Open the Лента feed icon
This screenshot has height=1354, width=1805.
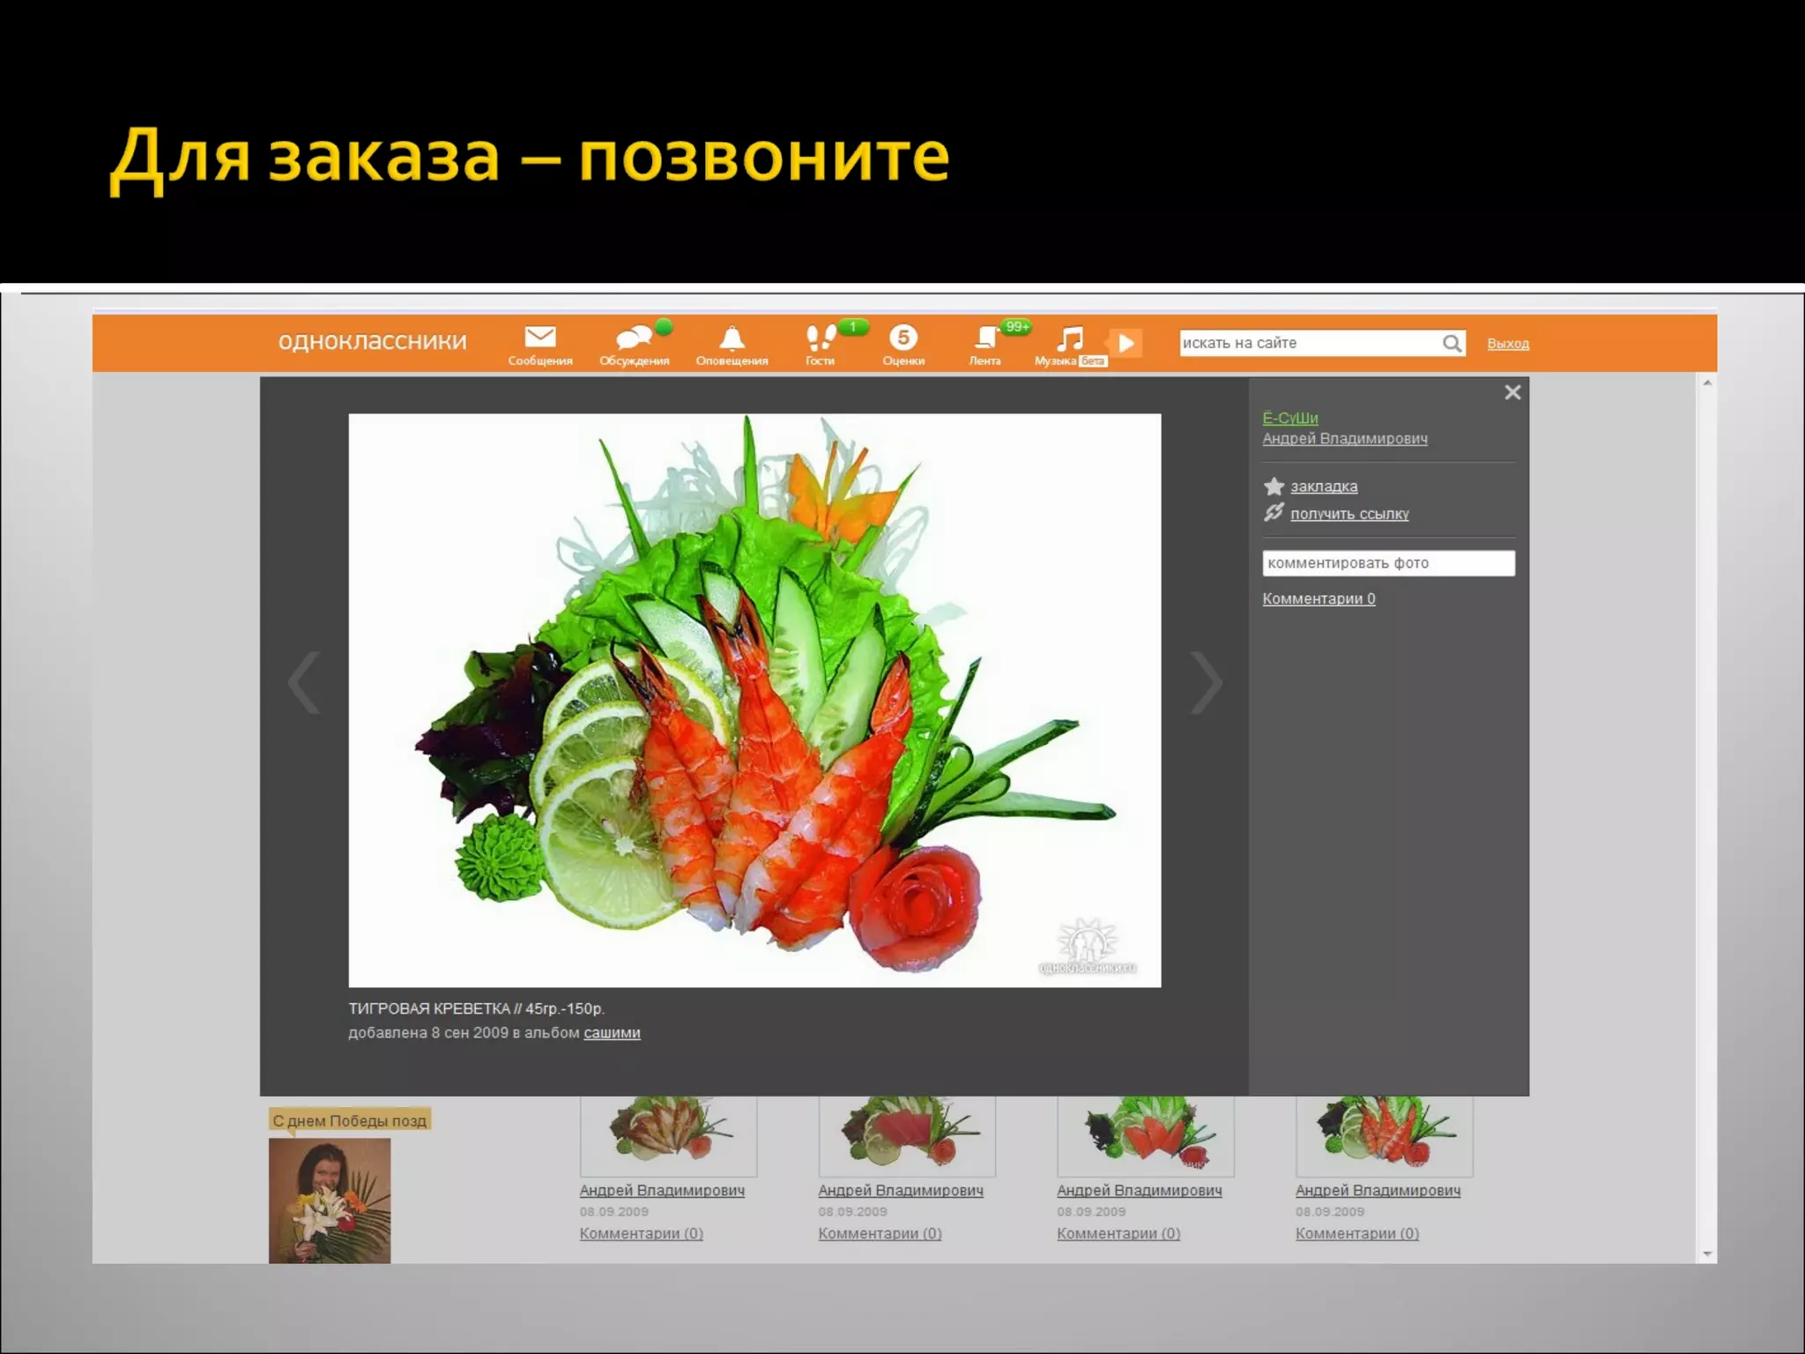(985, 338)
